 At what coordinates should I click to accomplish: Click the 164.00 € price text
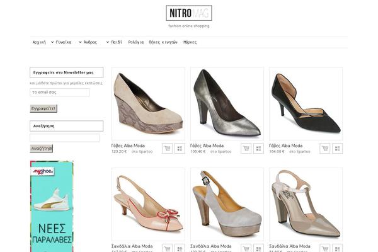277,152
